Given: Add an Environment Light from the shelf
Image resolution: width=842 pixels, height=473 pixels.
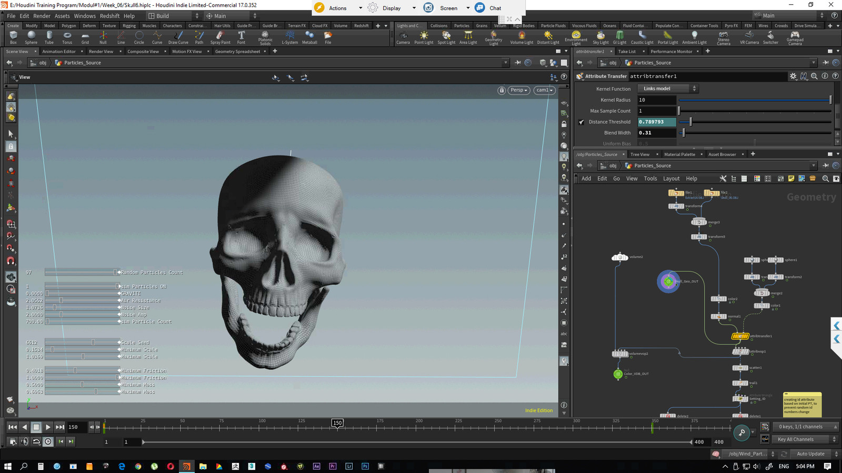Looking at the screenshot, I should (576, 37).
